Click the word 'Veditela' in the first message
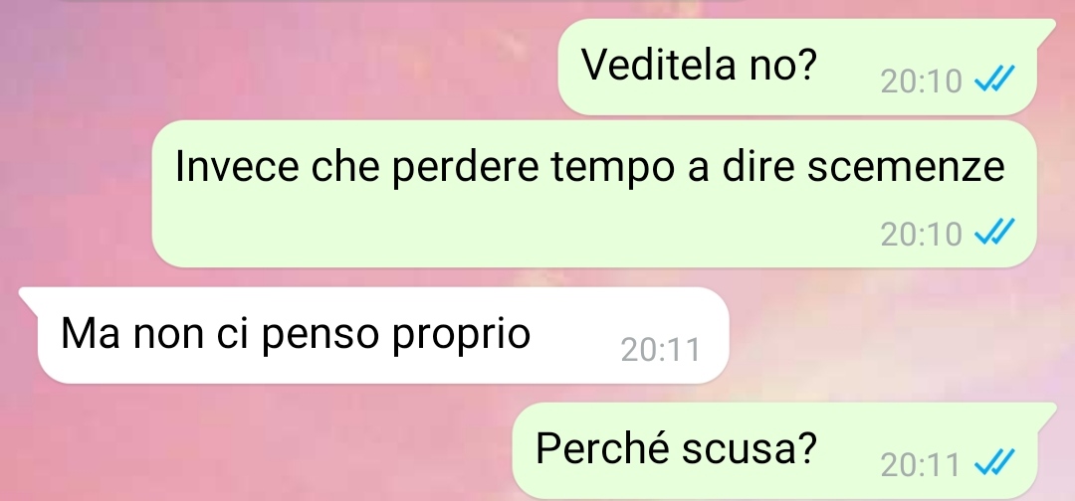The height and width of the screenshot is (501, 1075). tap(658, 65)
